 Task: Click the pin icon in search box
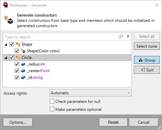coord(128,37)
